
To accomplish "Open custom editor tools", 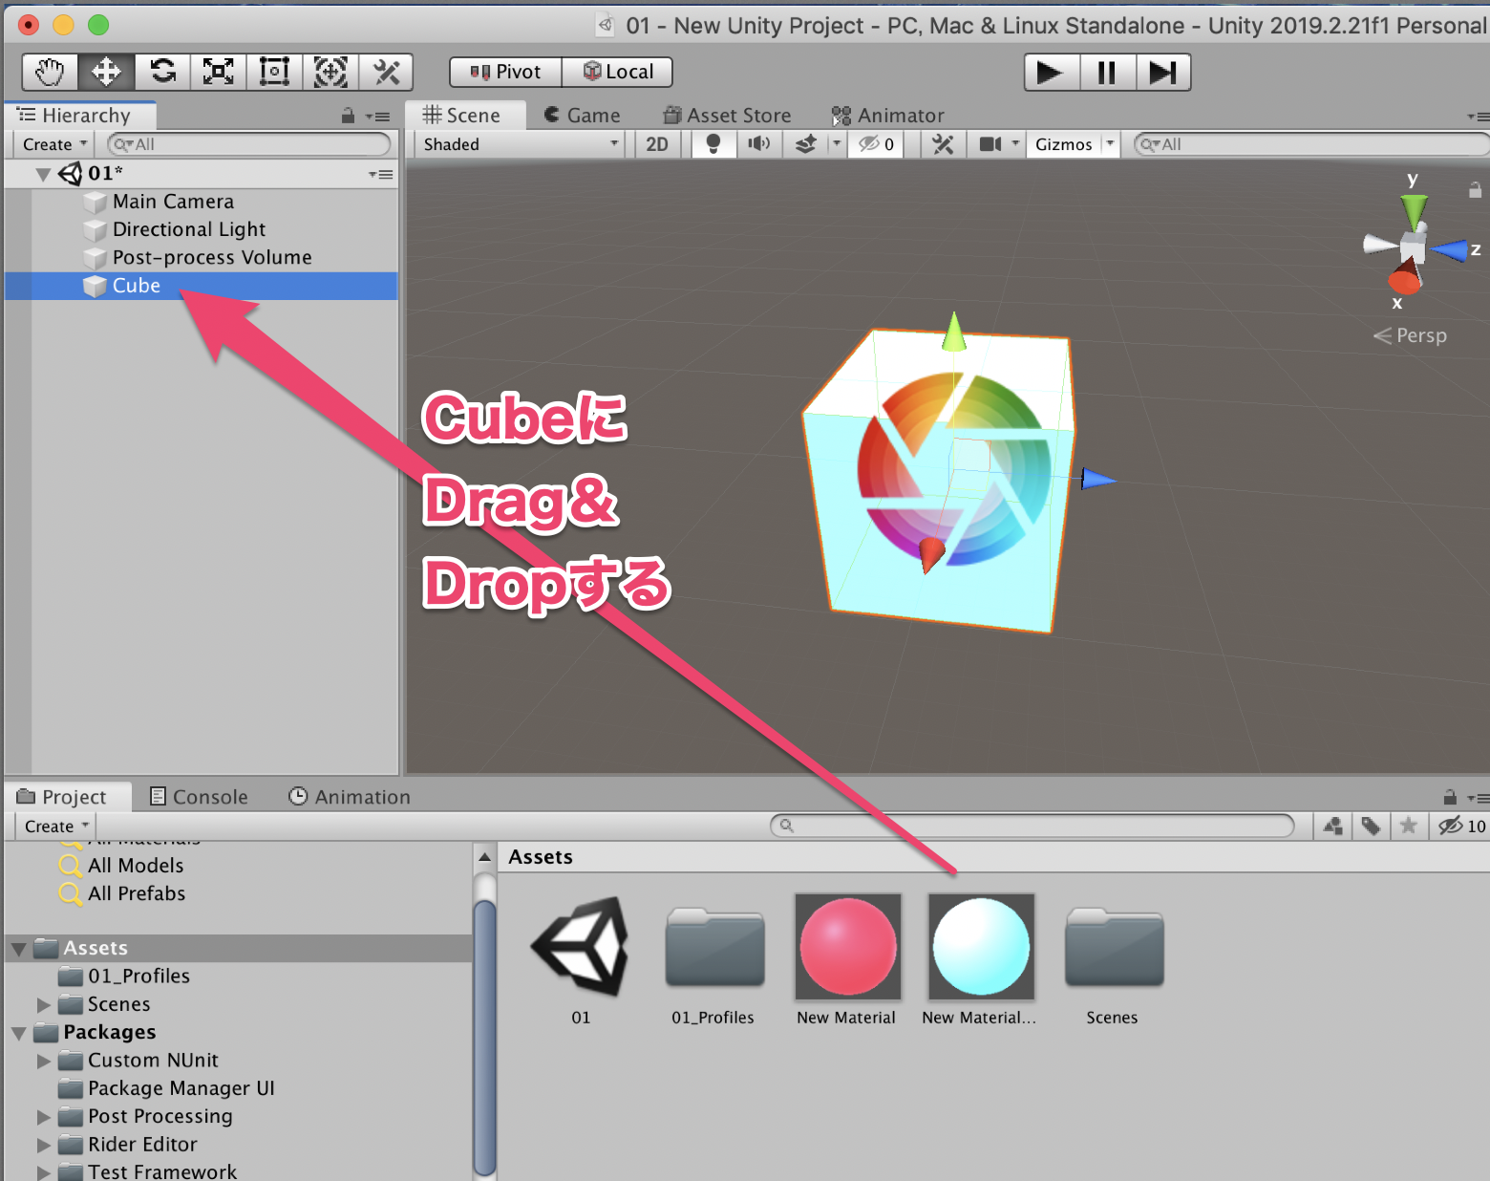I will 386,72.
